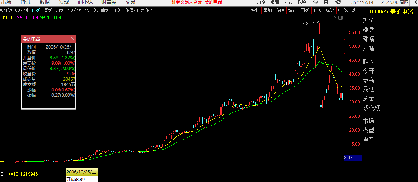Click the customer service headset icon

[315, 2]
